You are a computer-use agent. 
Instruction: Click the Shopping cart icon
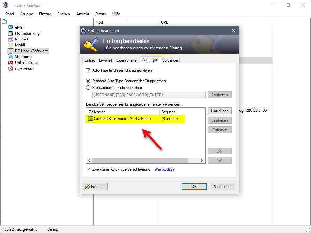pyautogui.click(x=11, y=57)
